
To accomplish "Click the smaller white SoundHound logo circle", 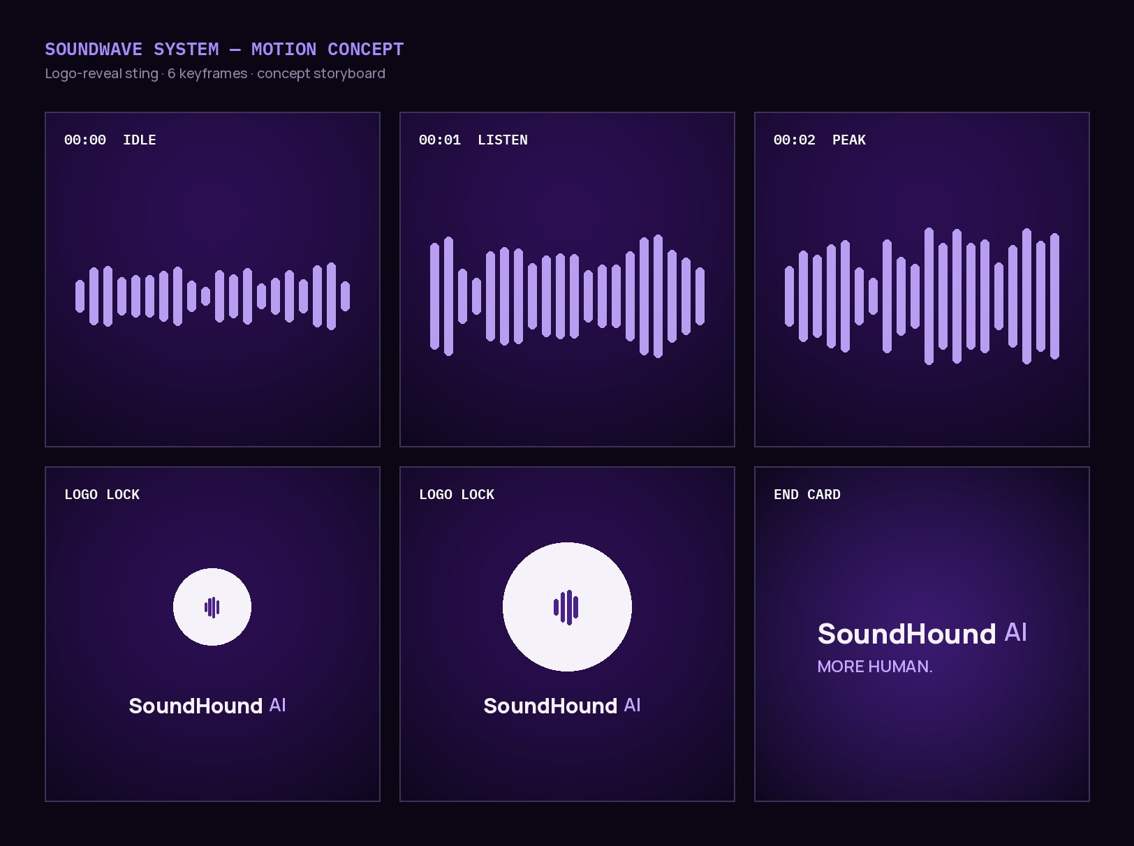I will click(212, 607).
